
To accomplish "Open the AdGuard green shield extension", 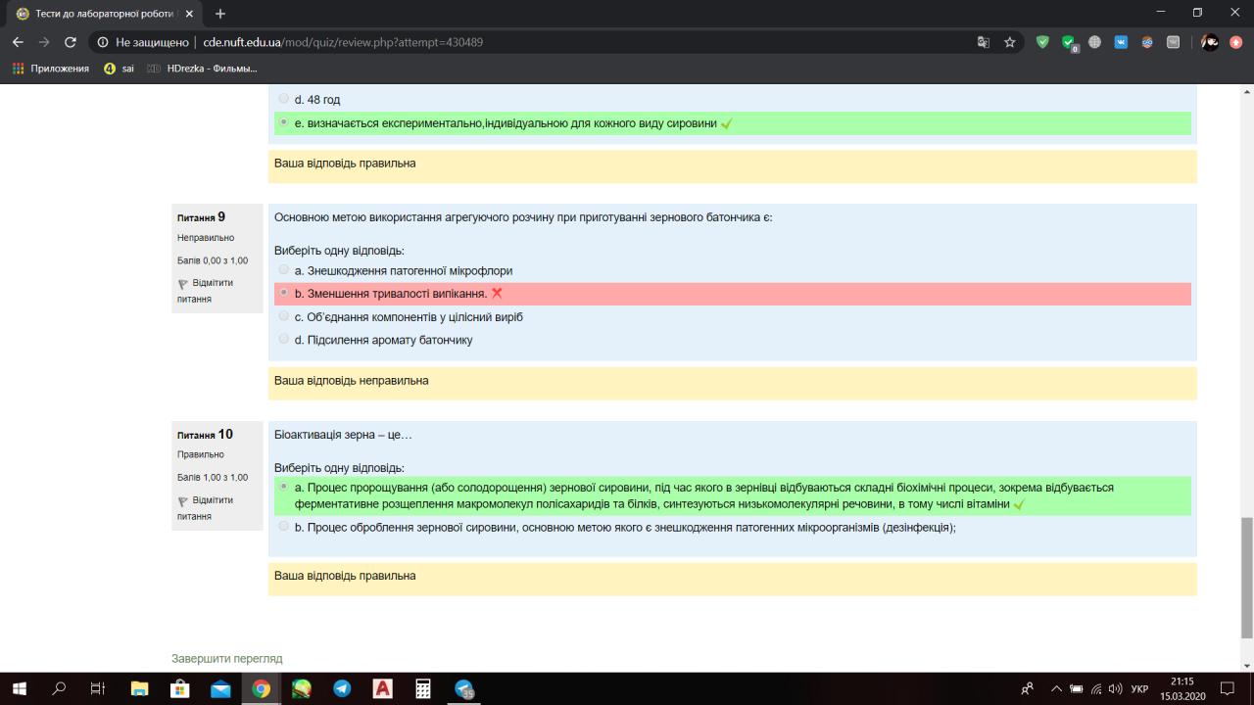I will pyautogui.click(x=1042, y=42).
